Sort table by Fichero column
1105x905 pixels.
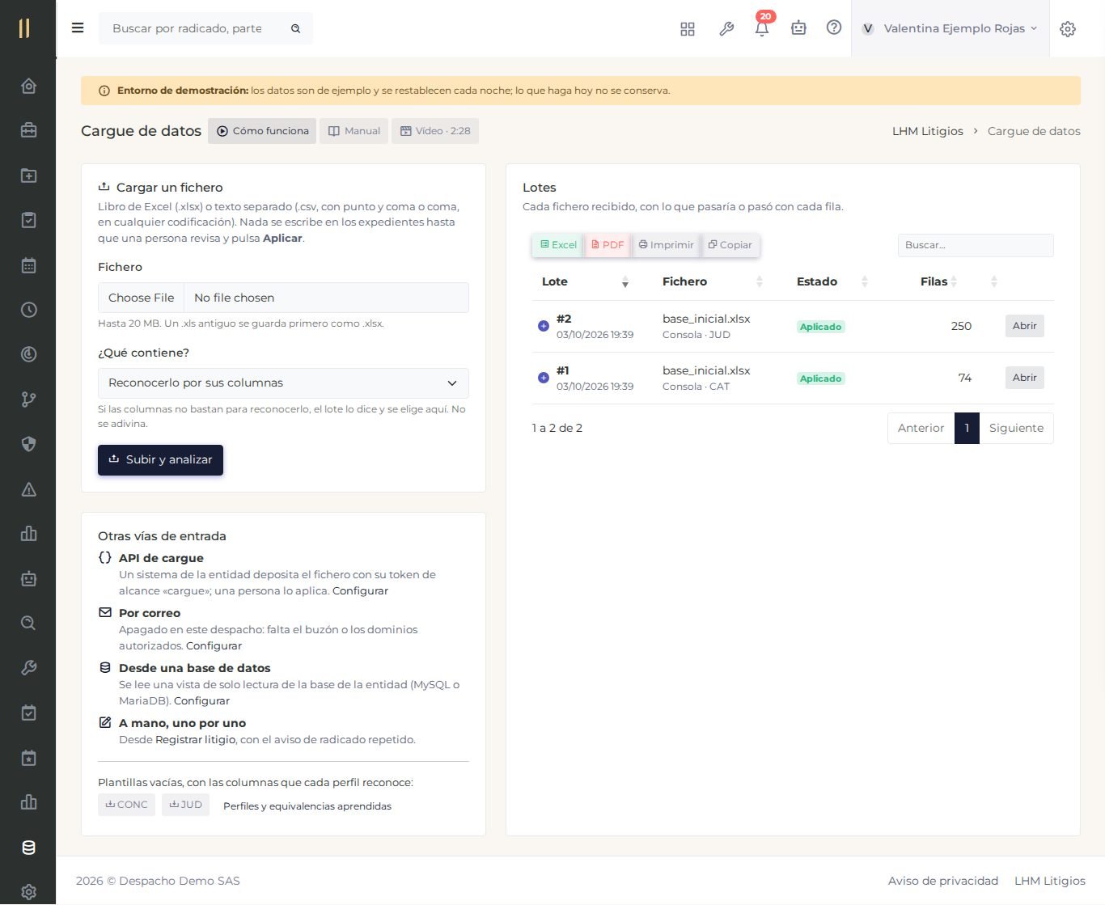coord(712,281)
